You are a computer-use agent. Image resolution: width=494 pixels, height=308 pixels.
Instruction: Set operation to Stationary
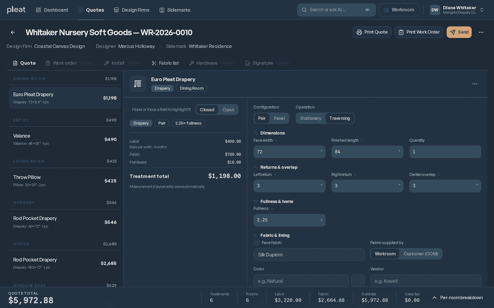(311, 118)
